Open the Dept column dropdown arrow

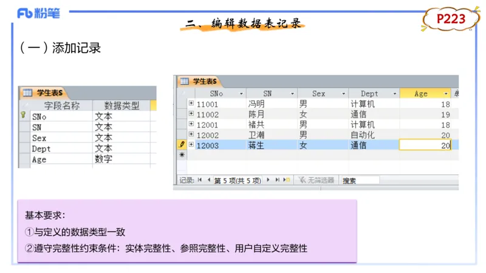395,93
